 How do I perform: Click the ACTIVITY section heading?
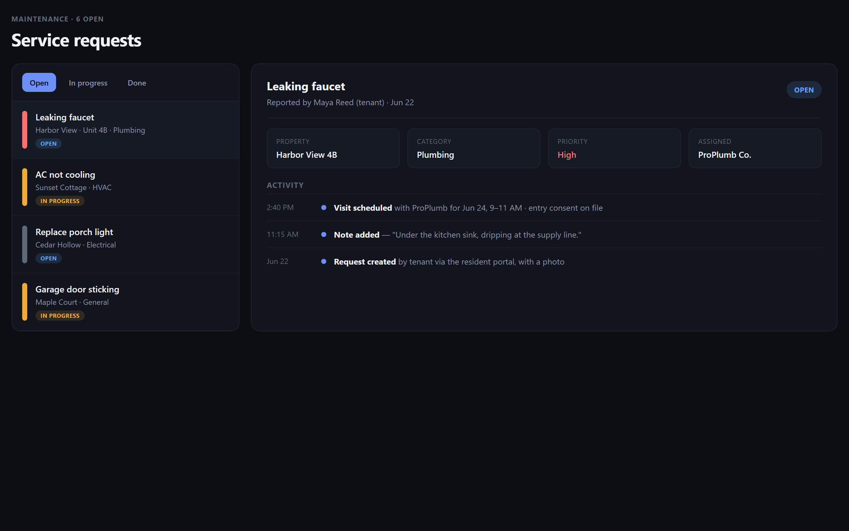click(285, 185)
